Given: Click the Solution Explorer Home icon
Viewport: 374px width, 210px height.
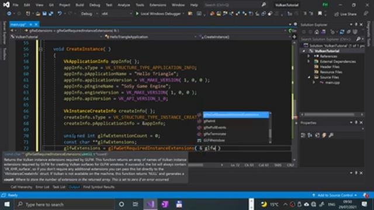Looking at the screenshot, I should 317,32.
